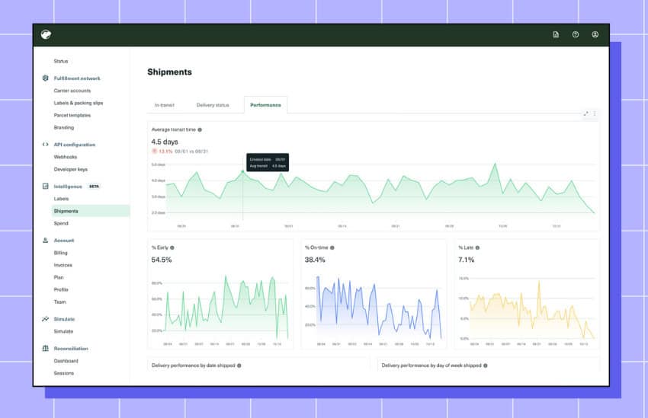The width and height of the screenshot is (648, 418).
Task: Open the Fulfillment network section
Action: 77,78
